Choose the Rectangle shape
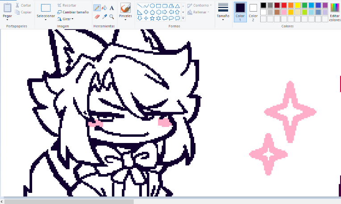The height and width of the screenshot is (204, 341). coord(158,6)
